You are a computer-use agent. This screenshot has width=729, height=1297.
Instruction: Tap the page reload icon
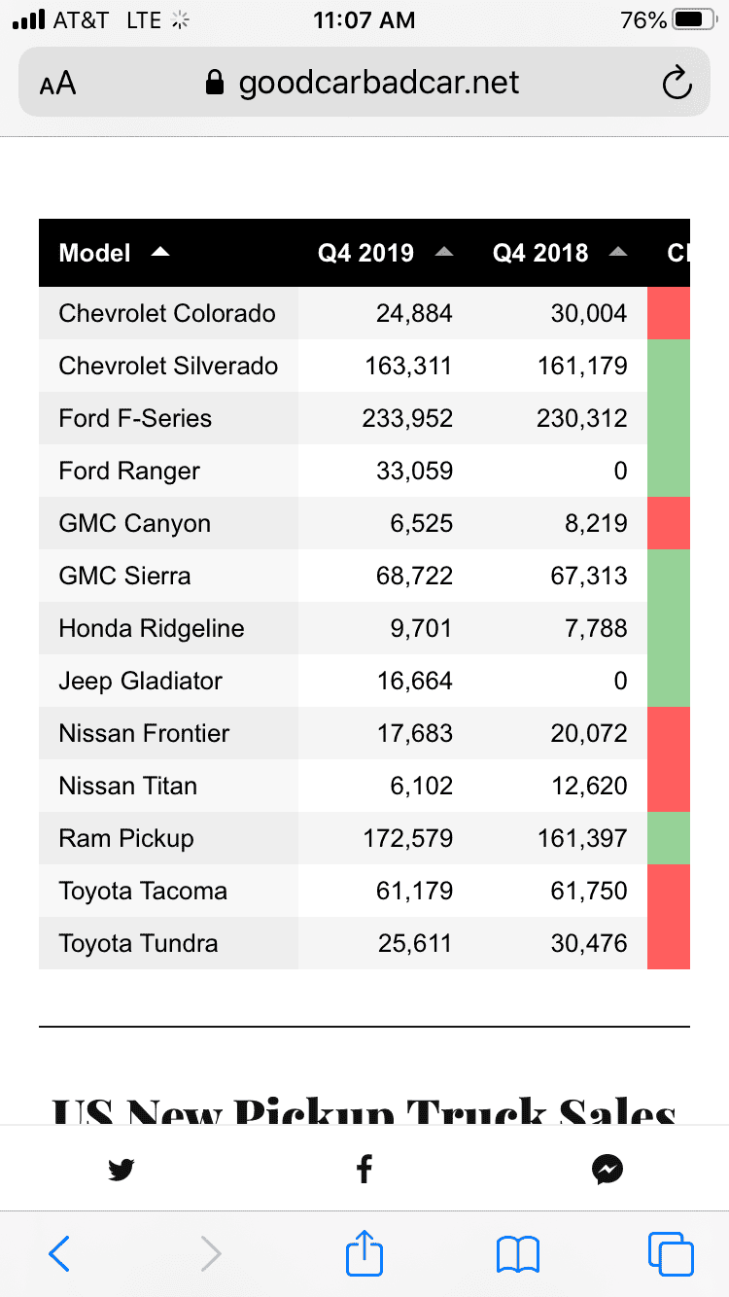click(x=677, y=84)
